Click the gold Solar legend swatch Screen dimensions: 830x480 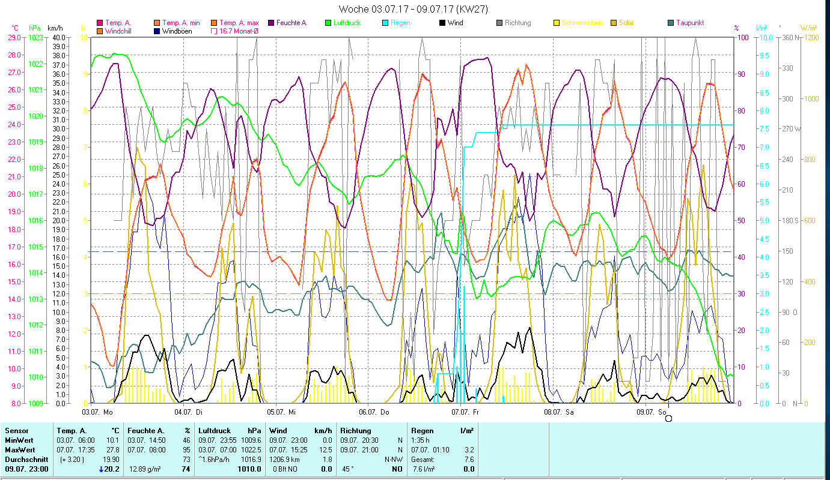click(x=612, y=23)
